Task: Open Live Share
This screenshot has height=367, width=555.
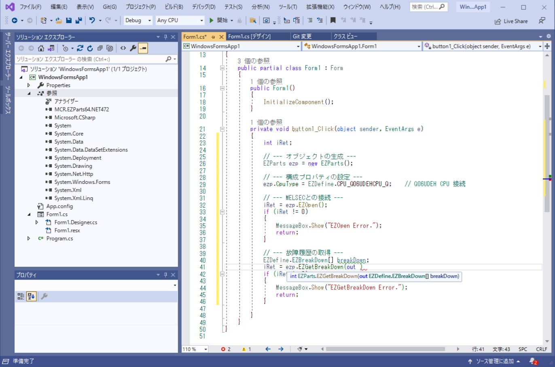Action: point(511,21)
